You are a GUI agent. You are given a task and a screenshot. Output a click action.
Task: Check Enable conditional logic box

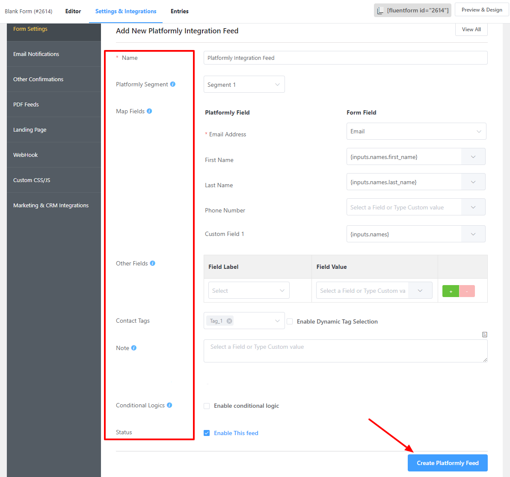pyautogui.click(x=207, y=406)
